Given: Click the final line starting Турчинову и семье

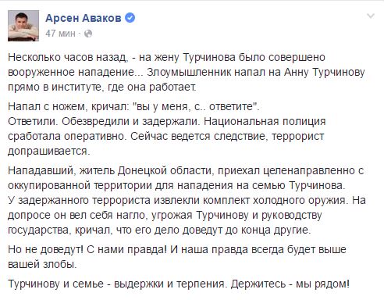Looking at the screenshot, I should click(x=179, y=284).
